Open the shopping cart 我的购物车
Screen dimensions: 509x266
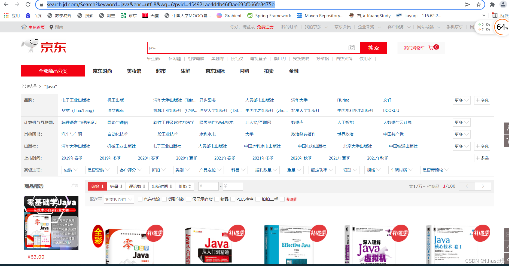click(421, 48)
